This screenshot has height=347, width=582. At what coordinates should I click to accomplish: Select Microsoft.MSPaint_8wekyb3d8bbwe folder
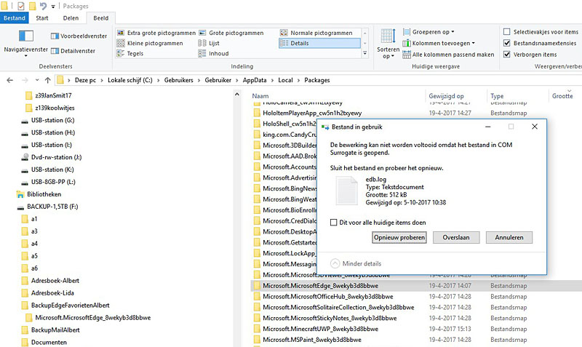pos(312,340)
